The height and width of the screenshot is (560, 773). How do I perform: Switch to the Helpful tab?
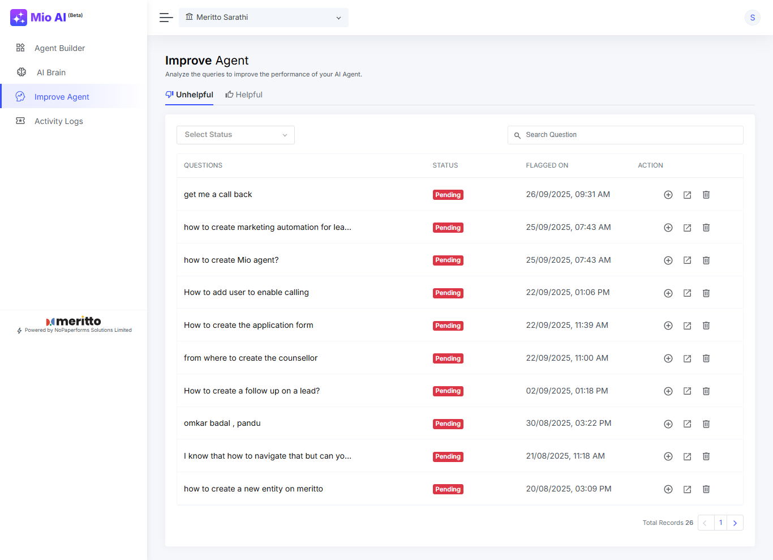pyautogui.click(x=244, y=95)
